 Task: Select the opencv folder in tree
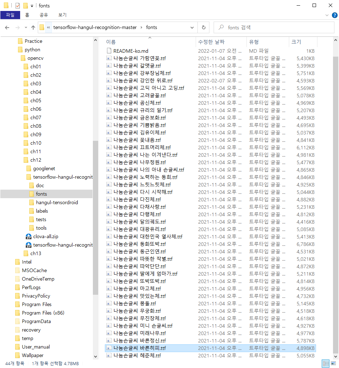[35, 58]
